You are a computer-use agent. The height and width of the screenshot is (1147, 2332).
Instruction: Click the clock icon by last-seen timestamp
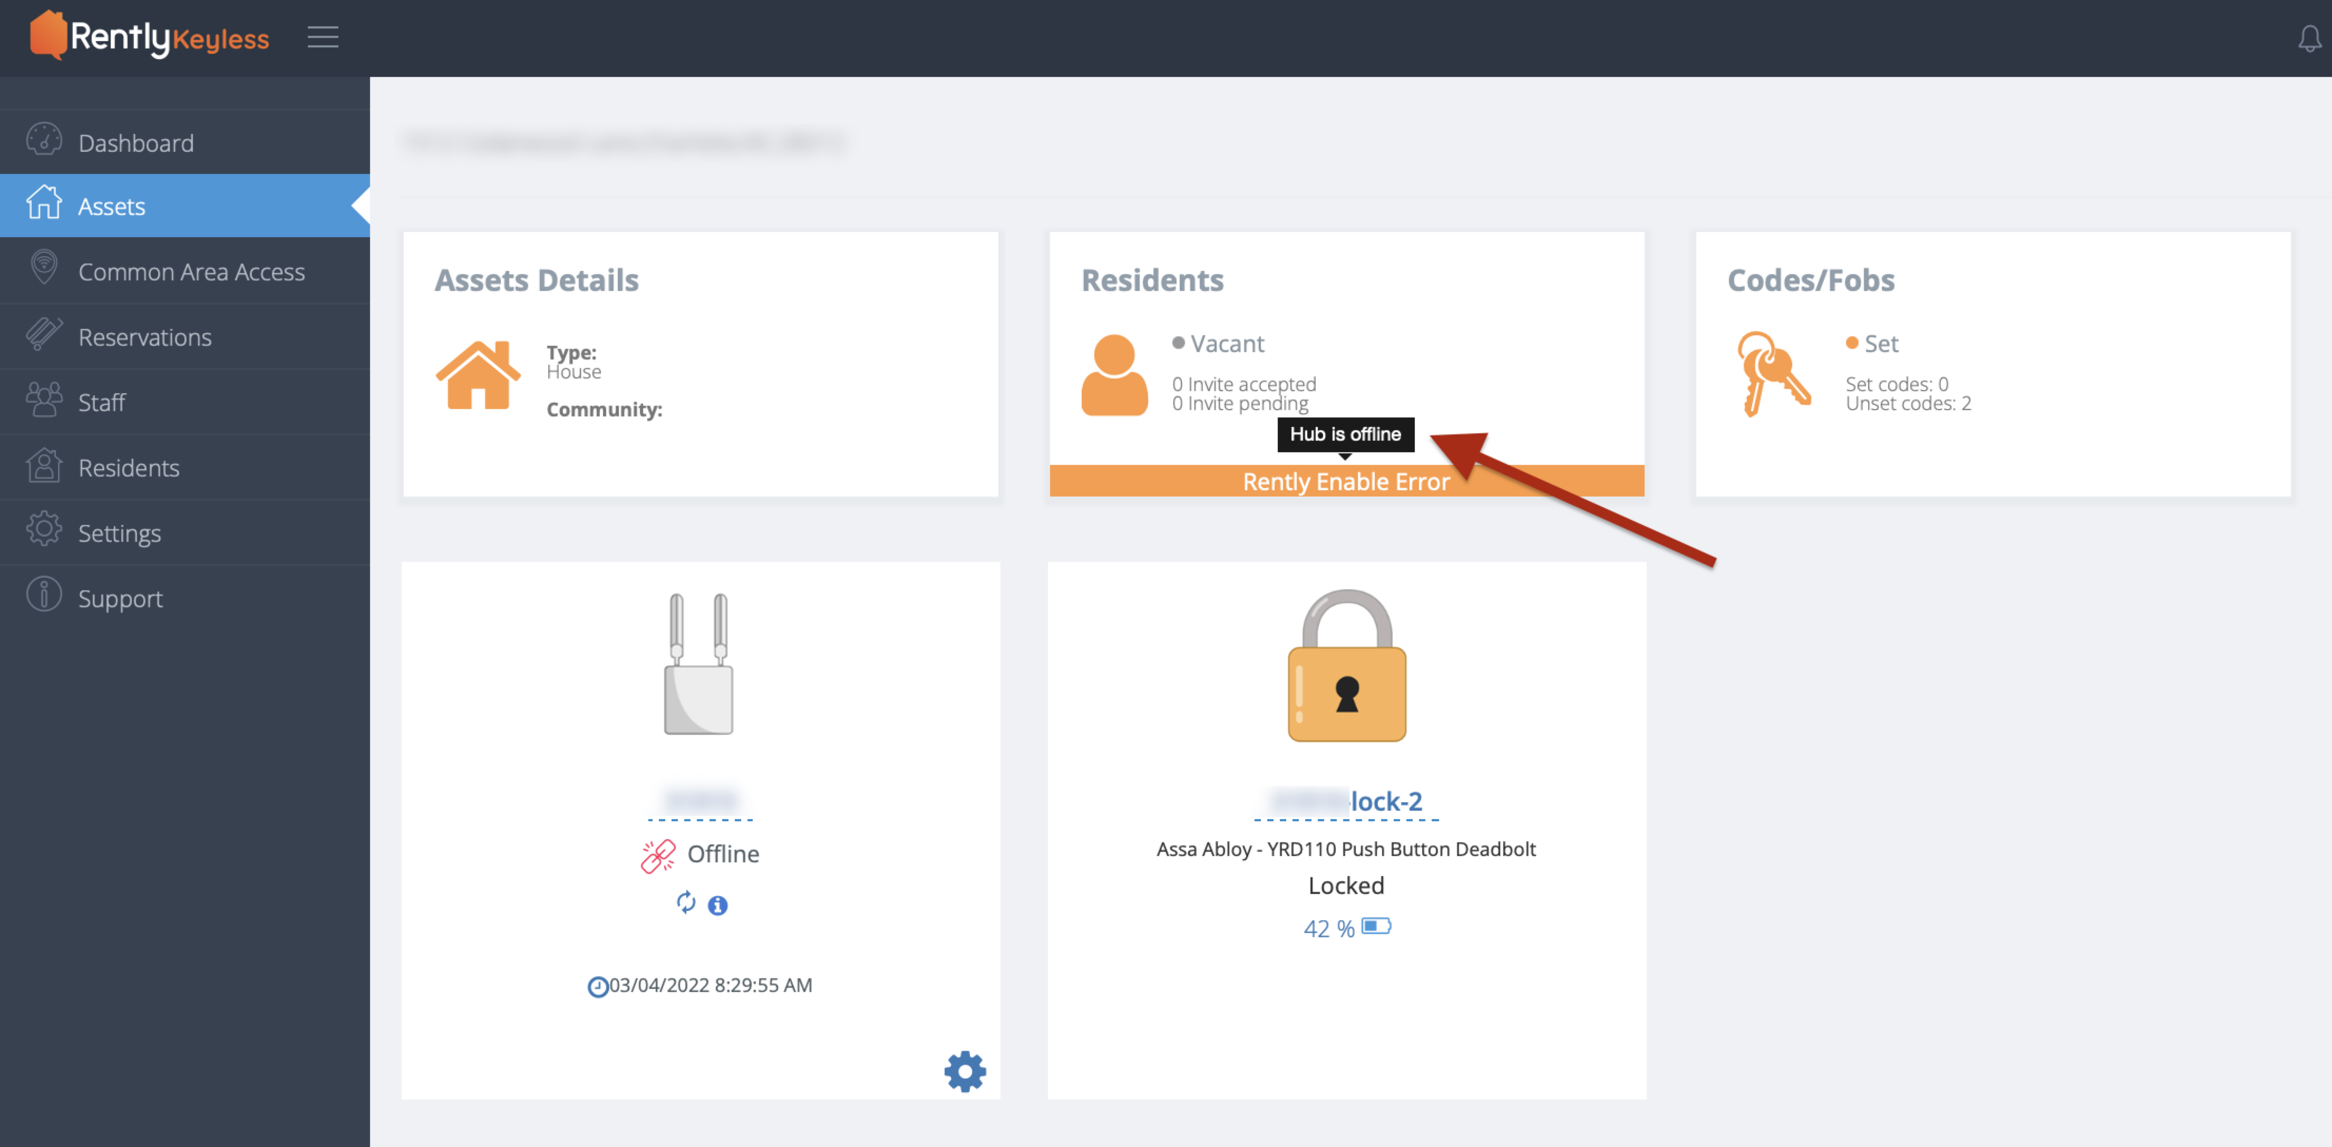(597, 987)
